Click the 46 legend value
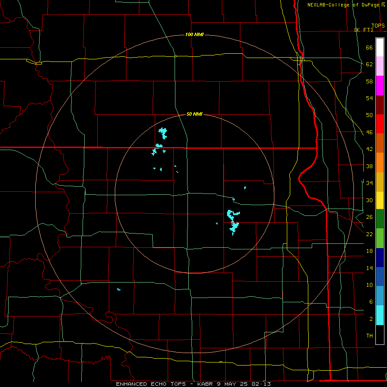The width and height of the screenshot is (387, 387). pyautogui.click(x=369, y=132)
